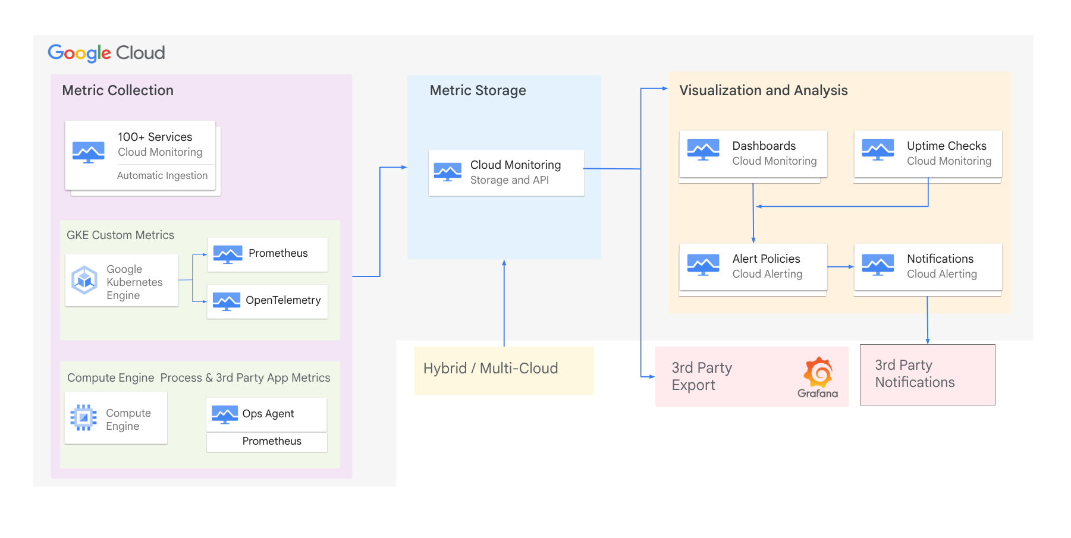1071x538 pixels.
Task: Select the Google Kubernetes Engine label
Action: point(134,282)
